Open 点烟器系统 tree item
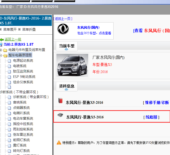The image size is (170, 155). pyautogui.click(x=21, y=108)
